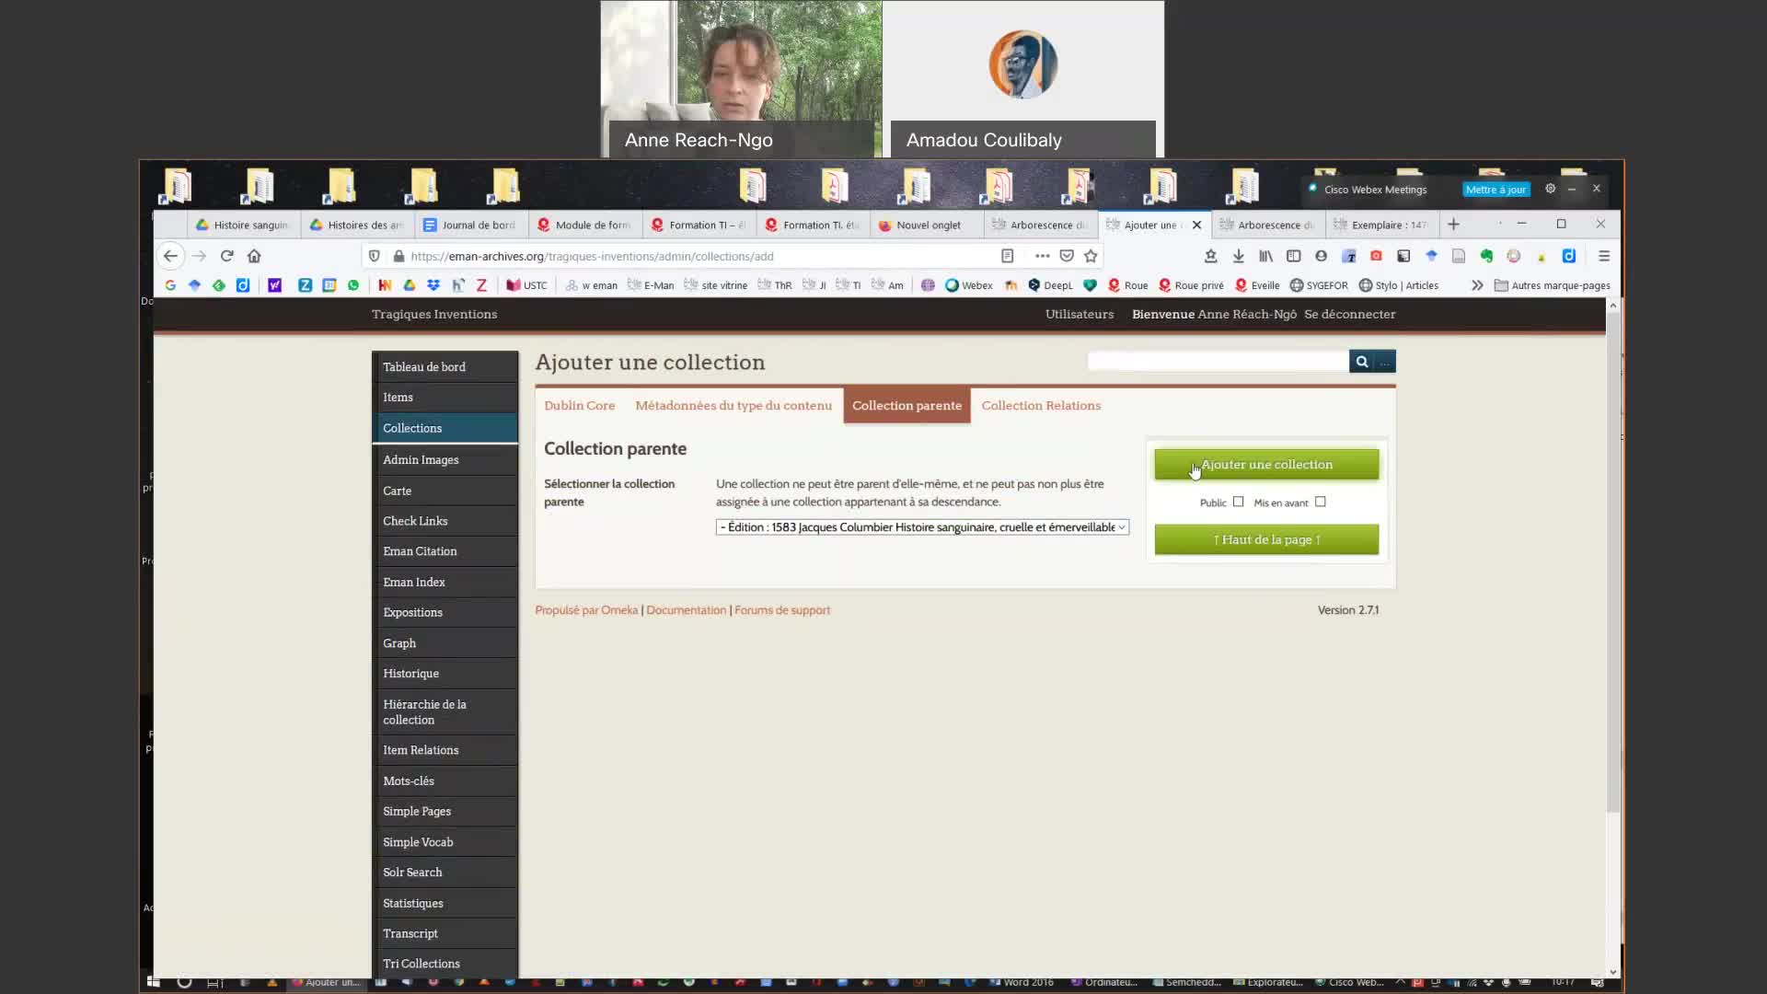
Task: Open the Dropbox bookmark icon
Action: 433,285
